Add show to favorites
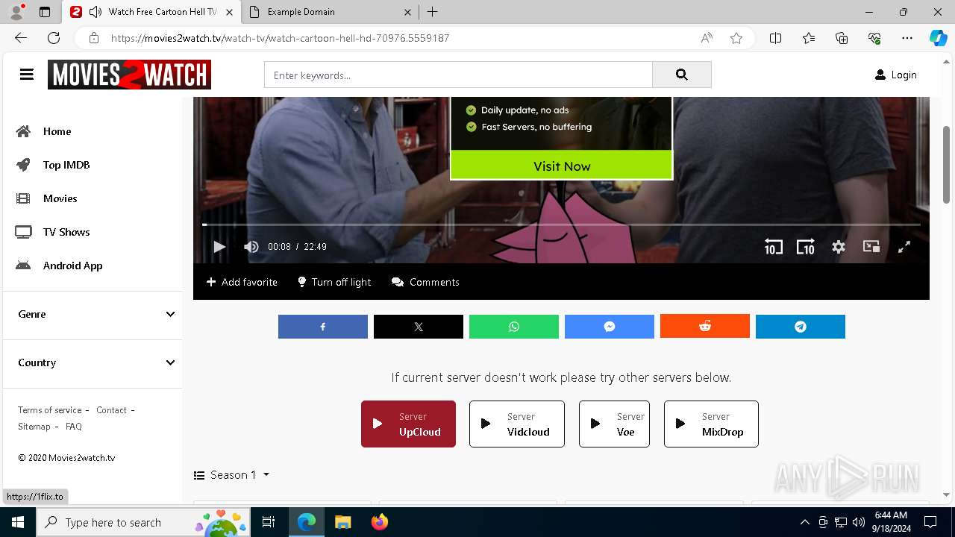Screen dimensions: 955x537 242,282
